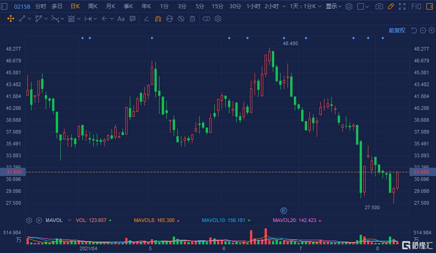
Task: Toggle the right side panel
Action: 430,6
